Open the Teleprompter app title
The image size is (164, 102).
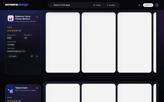[x=22, y=88]
